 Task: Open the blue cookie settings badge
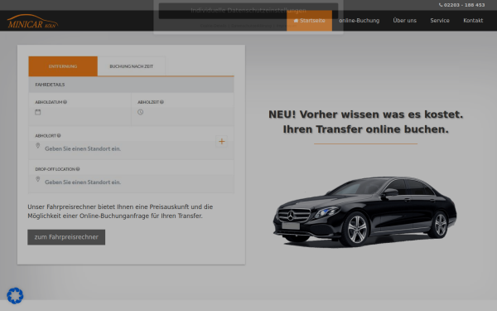click(x=15, y=295)
